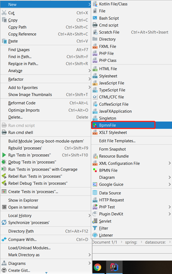172x274 pixels.
Task: Select Build Module 'jeecg-boot-module-system'
Action: click(x=46, y=141)
